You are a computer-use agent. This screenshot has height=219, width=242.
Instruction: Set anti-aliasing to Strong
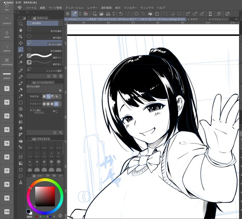[x=56, y=104]
